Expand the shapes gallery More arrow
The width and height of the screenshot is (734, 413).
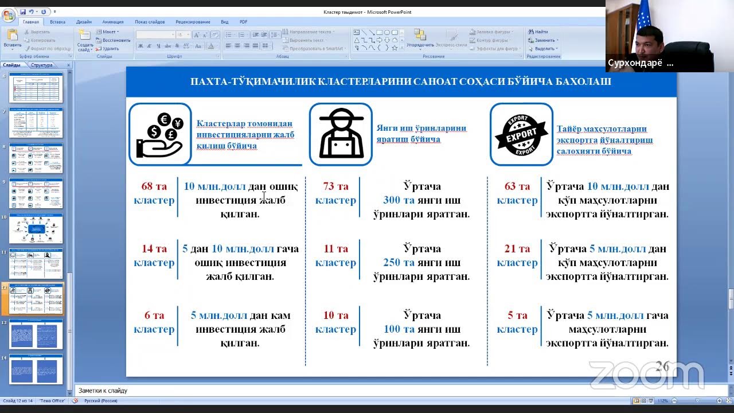pyautogui.click(x=402, y=48)
